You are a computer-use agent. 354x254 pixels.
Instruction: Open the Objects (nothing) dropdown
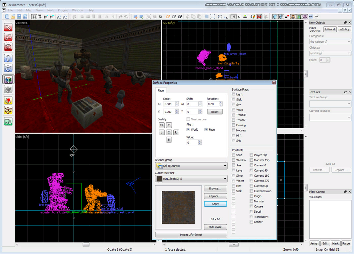[330, 53]
